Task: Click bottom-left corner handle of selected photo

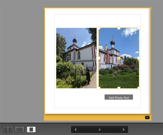Action: coord(99,88)
